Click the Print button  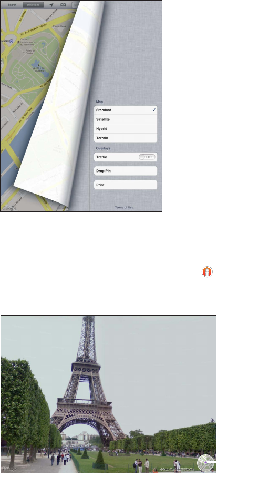pos(126,185)
